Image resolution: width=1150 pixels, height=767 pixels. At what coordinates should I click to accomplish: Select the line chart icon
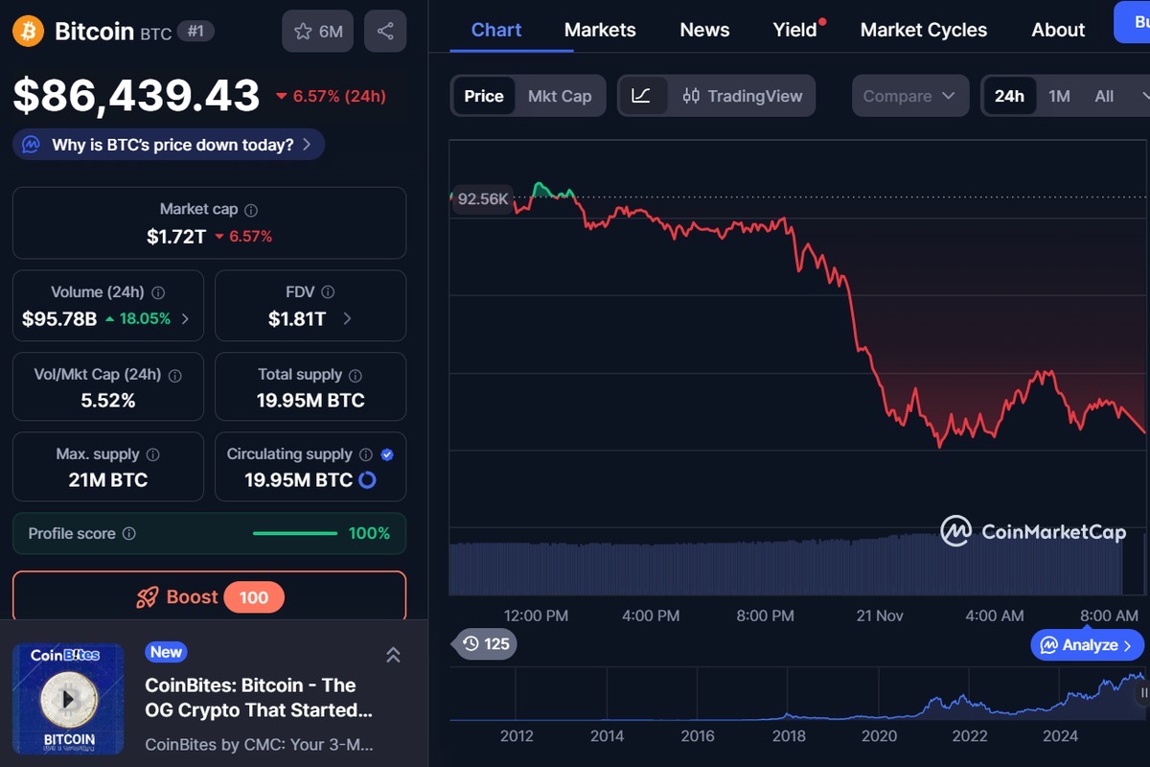[x=642, y=96]
